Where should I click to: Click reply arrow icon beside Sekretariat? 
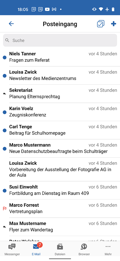point(5,94)
